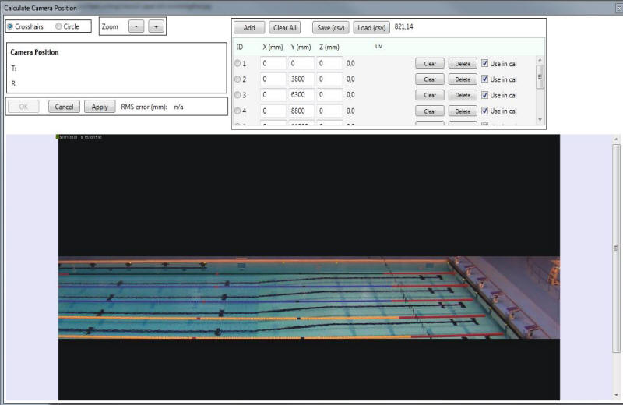Toggle Use in cal for row 1
The image size is (623, 405).
tap(484, 63)
